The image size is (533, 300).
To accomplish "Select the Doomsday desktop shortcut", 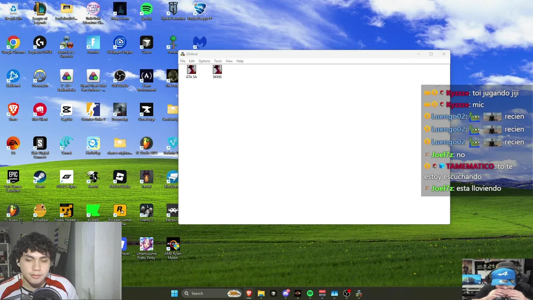I will click(120, 112).
